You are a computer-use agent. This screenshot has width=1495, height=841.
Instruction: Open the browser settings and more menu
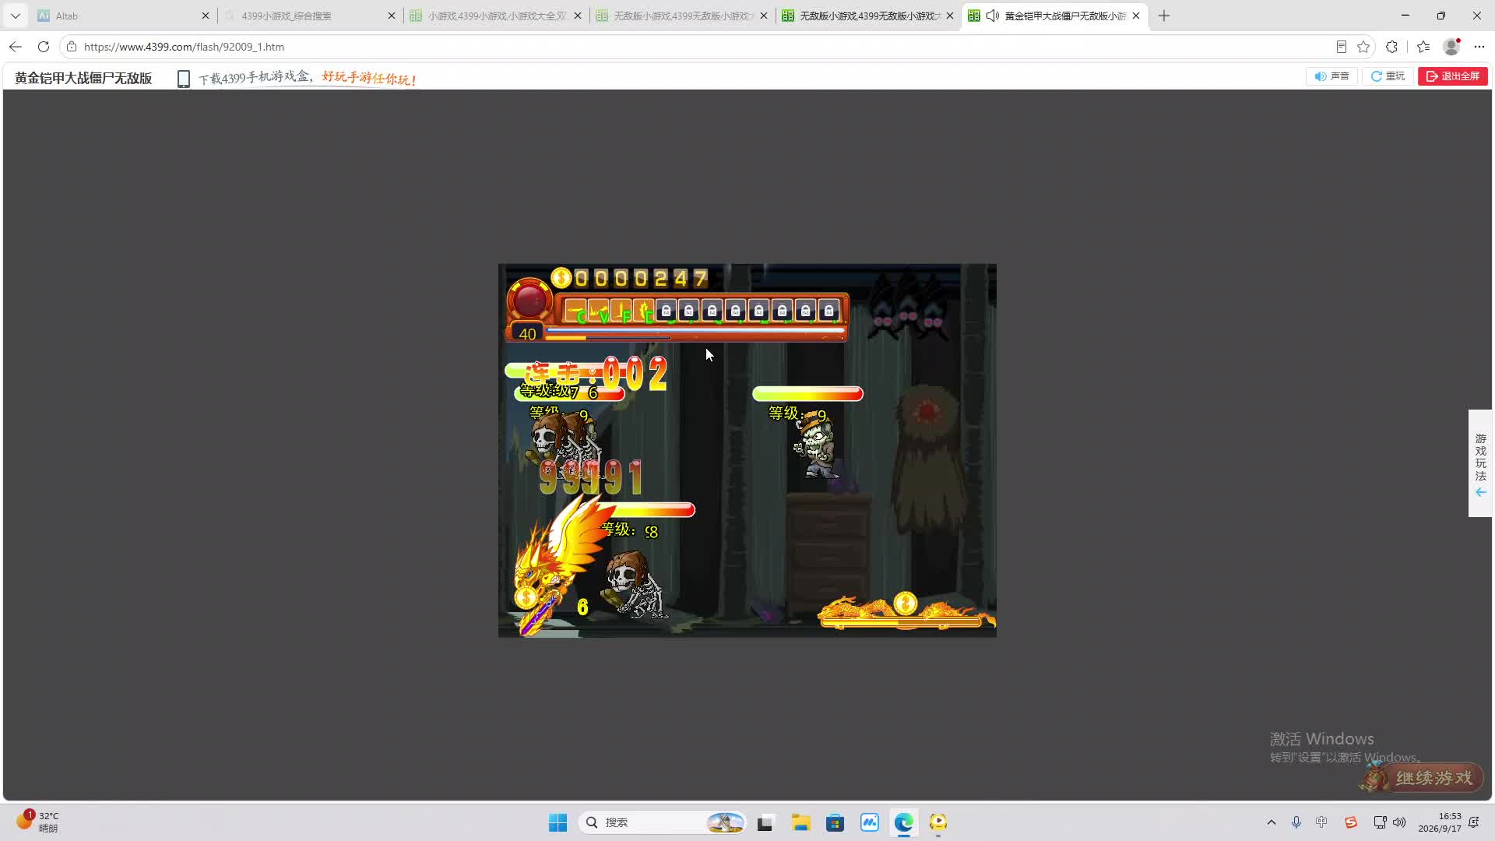pos(1479,47)
